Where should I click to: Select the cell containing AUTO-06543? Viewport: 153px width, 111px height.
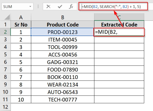(x=63, y=92)
